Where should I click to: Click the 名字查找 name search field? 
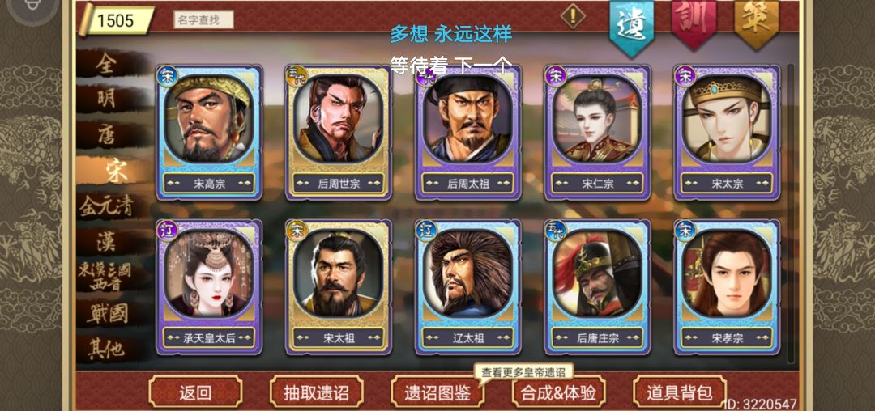(203, 20)
